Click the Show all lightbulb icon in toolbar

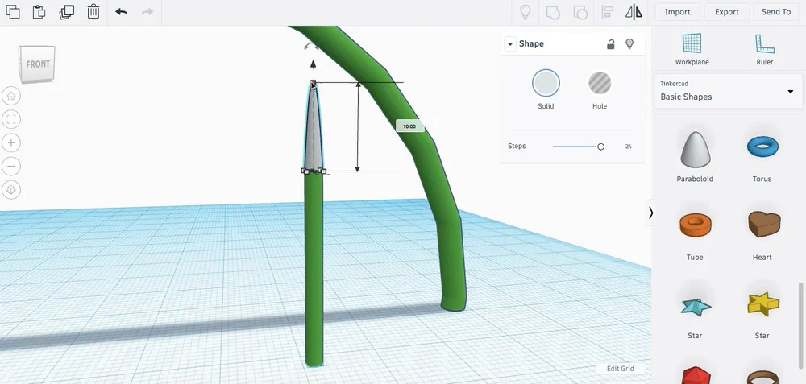(526, 12)
